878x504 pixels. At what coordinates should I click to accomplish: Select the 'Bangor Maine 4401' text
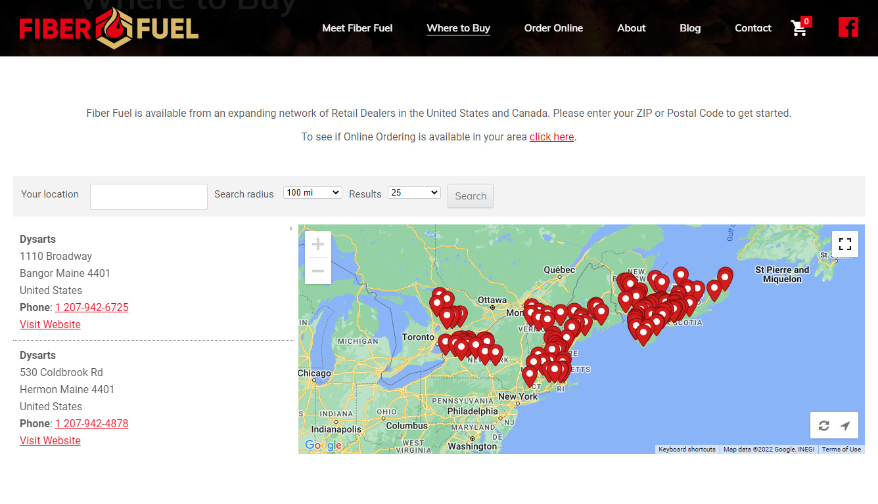coord(65,274)
